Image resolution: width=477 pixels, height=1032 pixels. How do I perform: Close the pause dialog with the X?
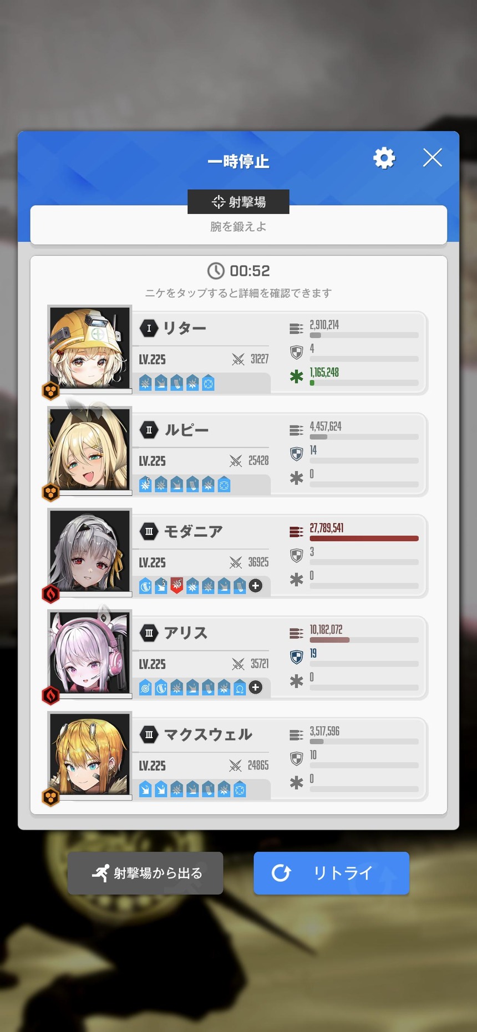click(x=433, y=157)
